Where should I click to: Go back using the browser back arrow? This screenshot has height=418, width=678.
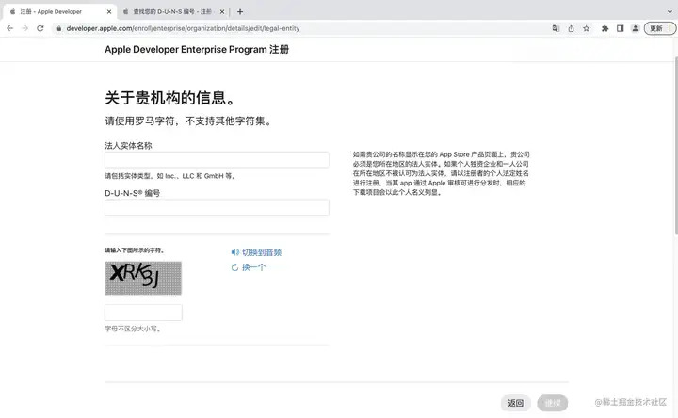coord(10,28)
